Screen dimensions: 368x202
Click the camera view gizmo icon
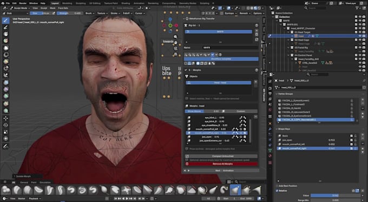coord(175,48)
